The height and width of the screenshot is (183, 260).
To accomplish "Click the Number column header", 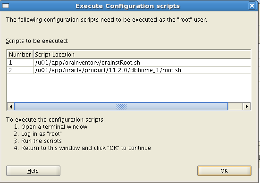I will [20, 54].
